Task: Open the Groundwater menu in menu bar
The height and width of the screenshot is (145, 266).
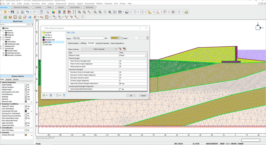Action: 89,4
